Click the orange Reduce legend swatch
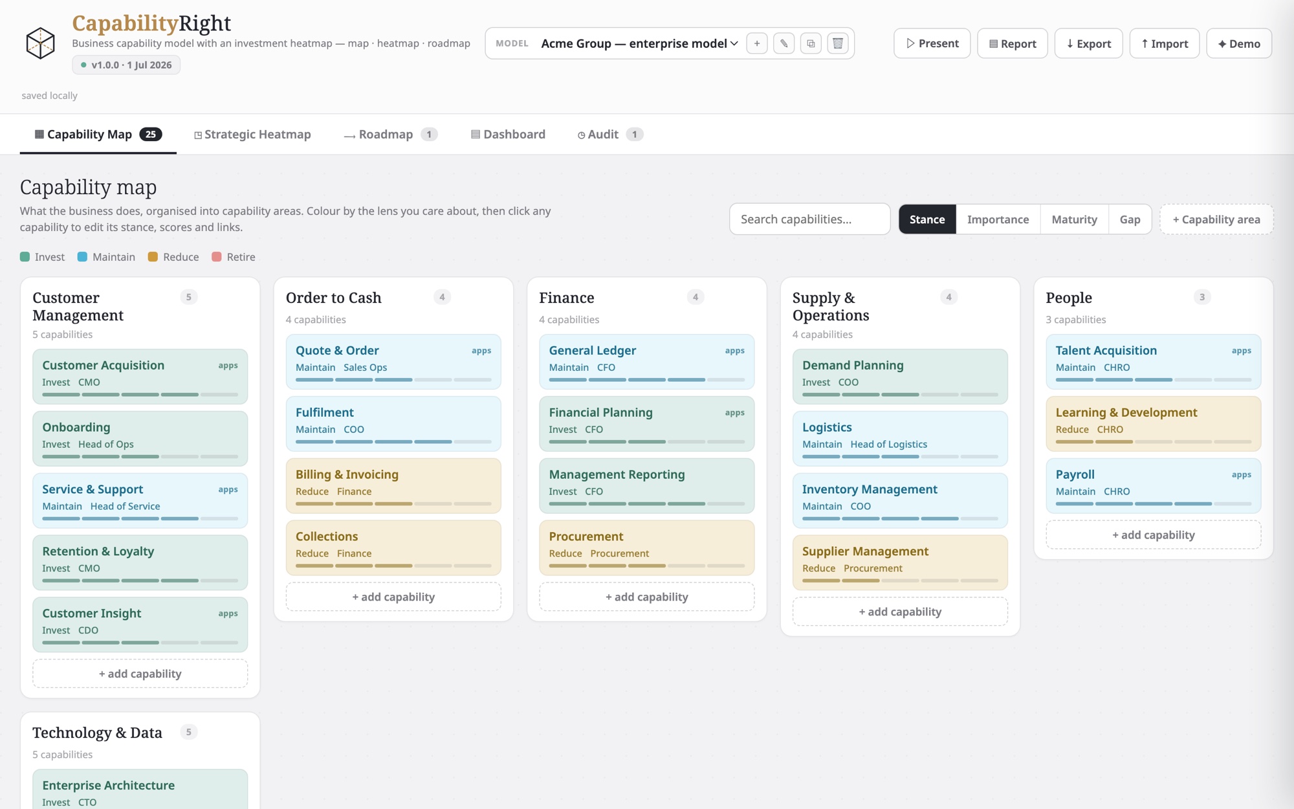This screenshot has height=809, width=1294. tap(153, 257)
